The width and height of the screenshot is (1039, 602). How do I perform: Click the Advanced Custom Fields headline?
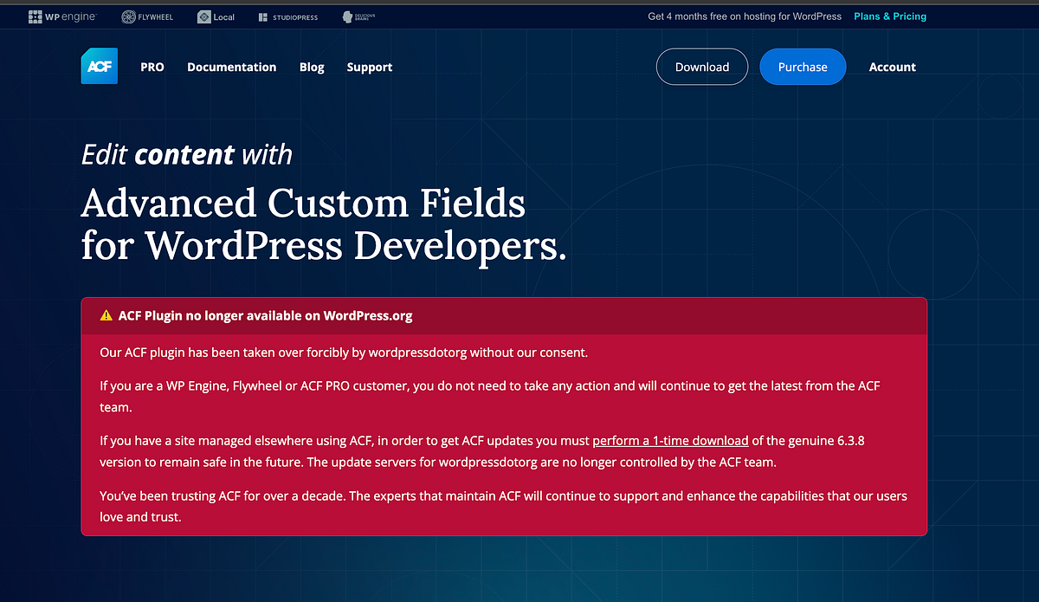[323, 223]
